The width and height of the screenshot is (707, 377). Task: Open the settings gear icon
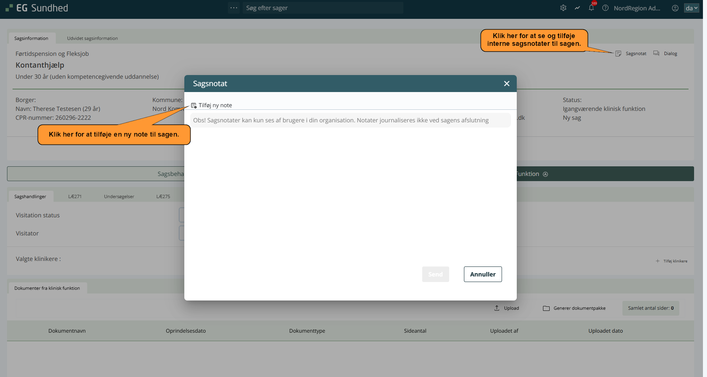563,8
